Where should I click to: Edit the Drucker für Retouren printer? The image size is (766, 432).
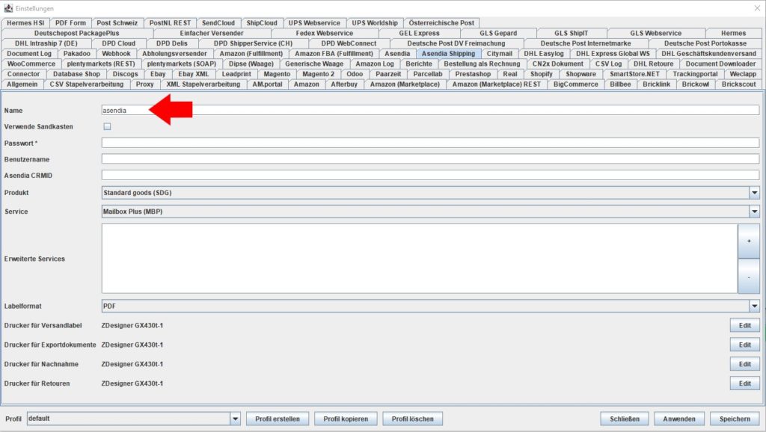tap(744, 383)
